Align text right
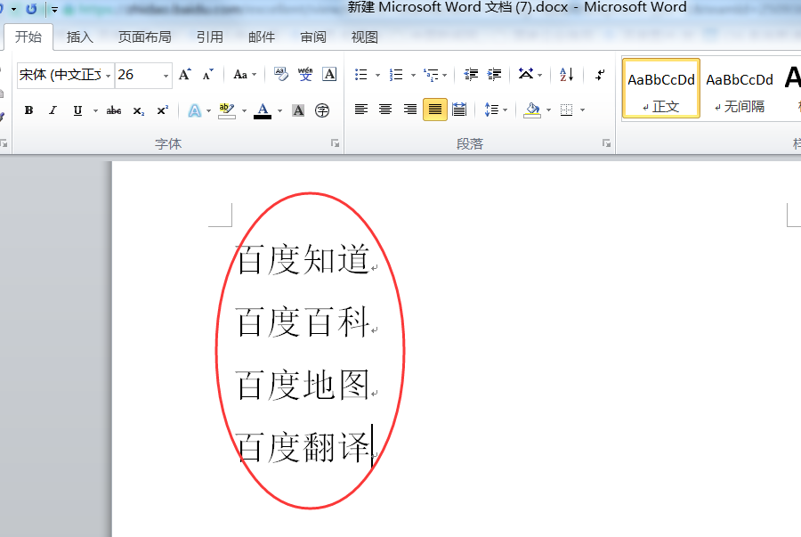The width and height of the screenshot is (801, 537). click(409, 110)
